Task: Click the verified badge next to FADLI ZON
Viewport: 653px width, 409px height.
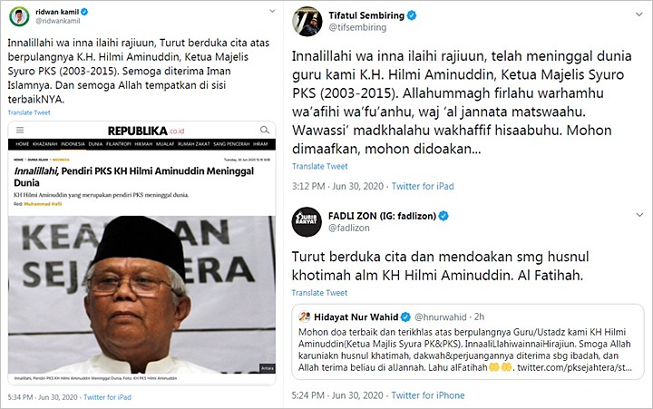Action: pyautogui.click(x=443, y=216)
